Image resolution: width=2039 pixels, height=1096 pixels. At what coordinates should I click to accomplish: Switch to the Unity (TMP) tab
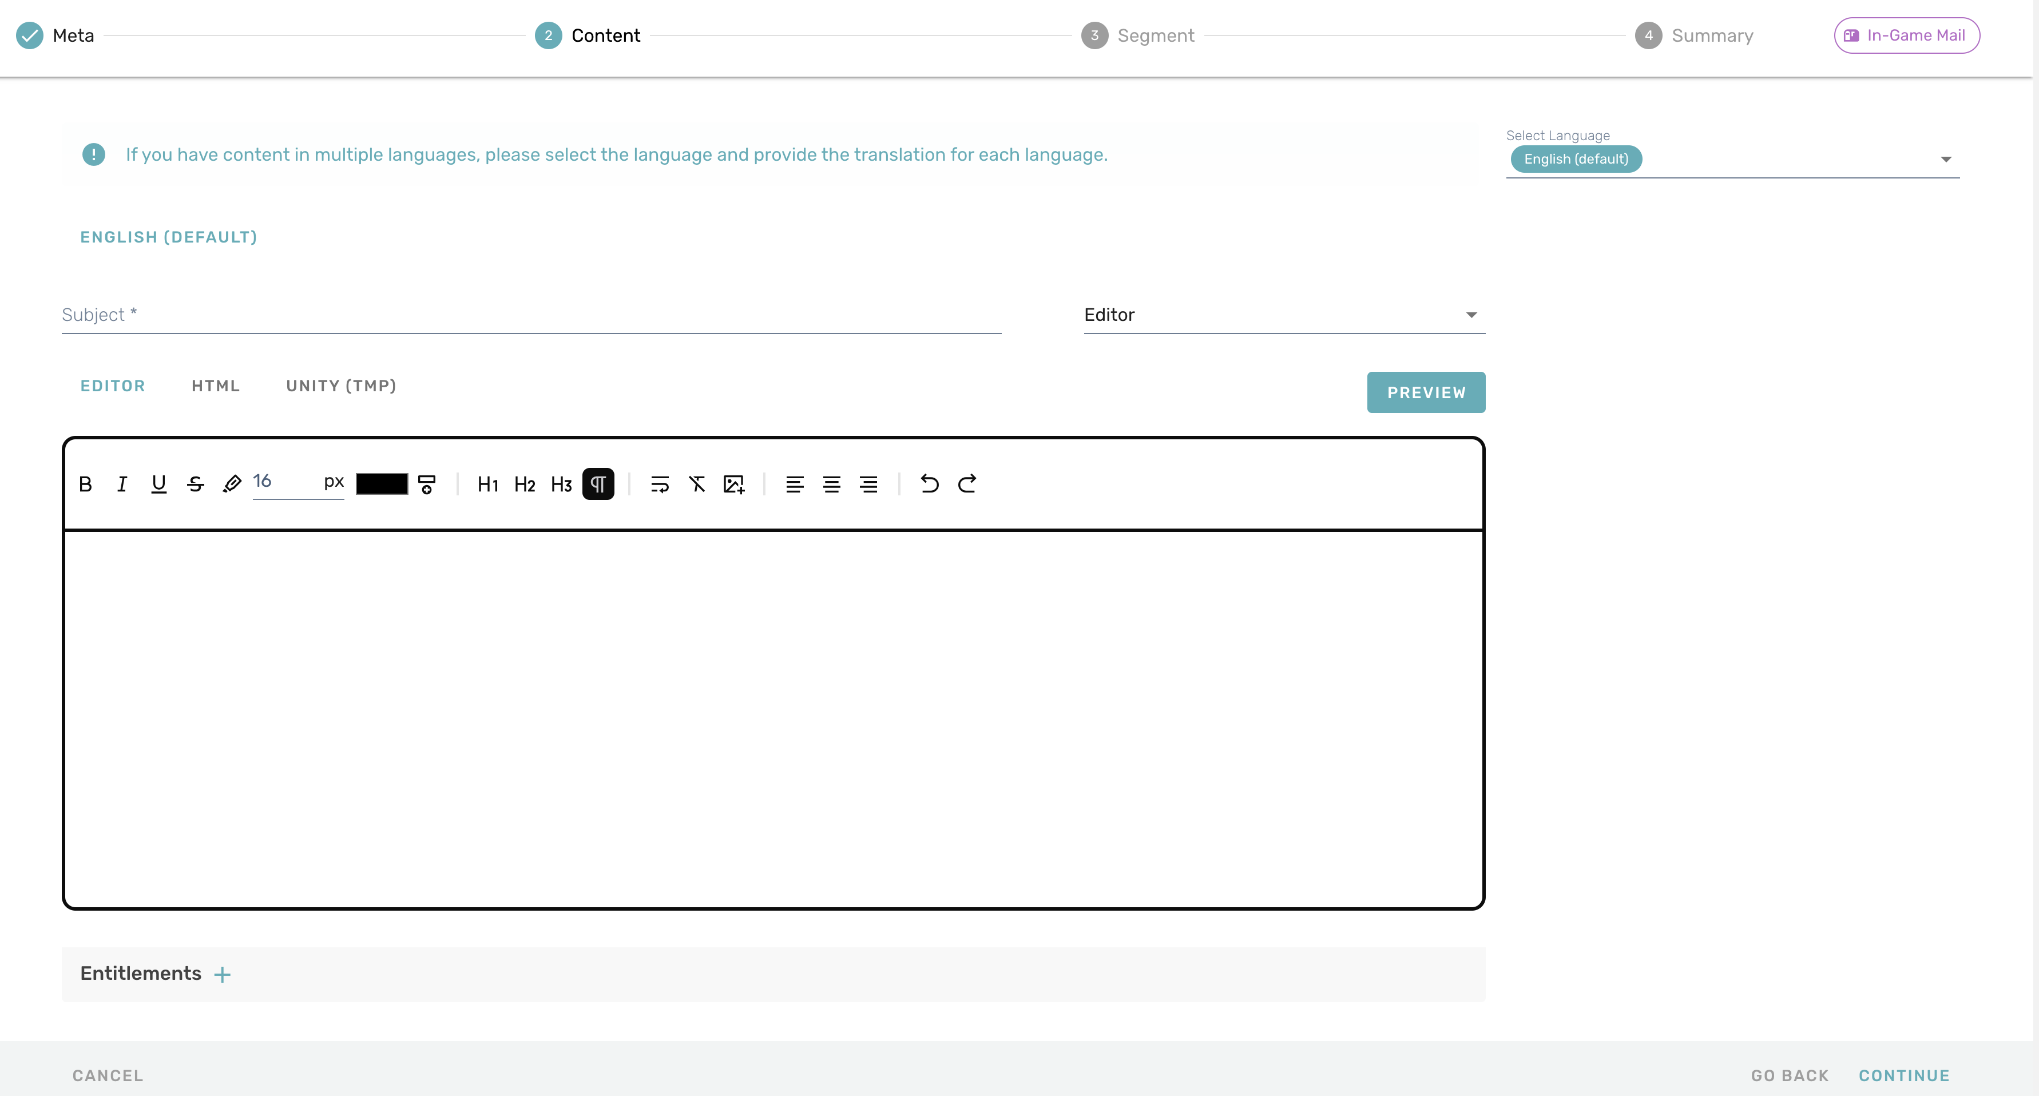(341, 386)
